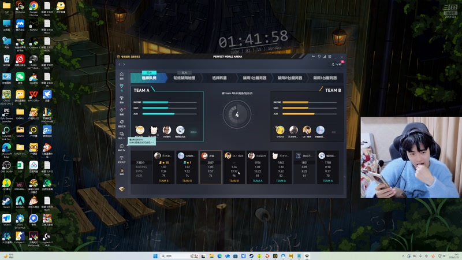Open Aimlabs desktop icon
462x260 pixels.
pos(20,203)
